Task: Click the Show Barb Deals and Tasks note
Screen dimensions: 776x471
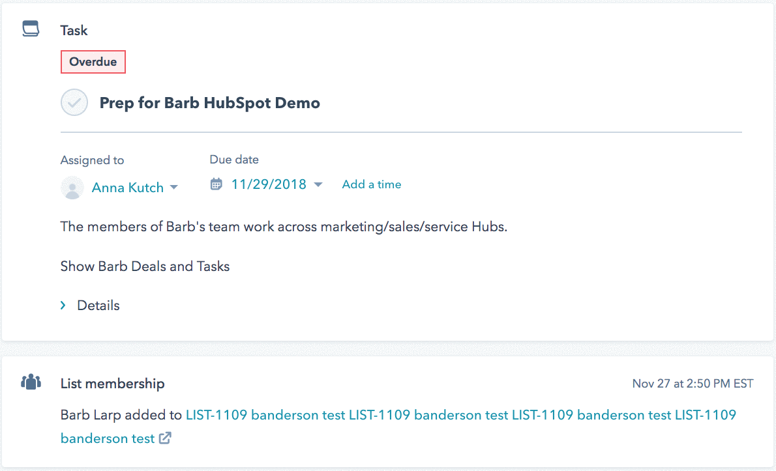Action: 145,266
